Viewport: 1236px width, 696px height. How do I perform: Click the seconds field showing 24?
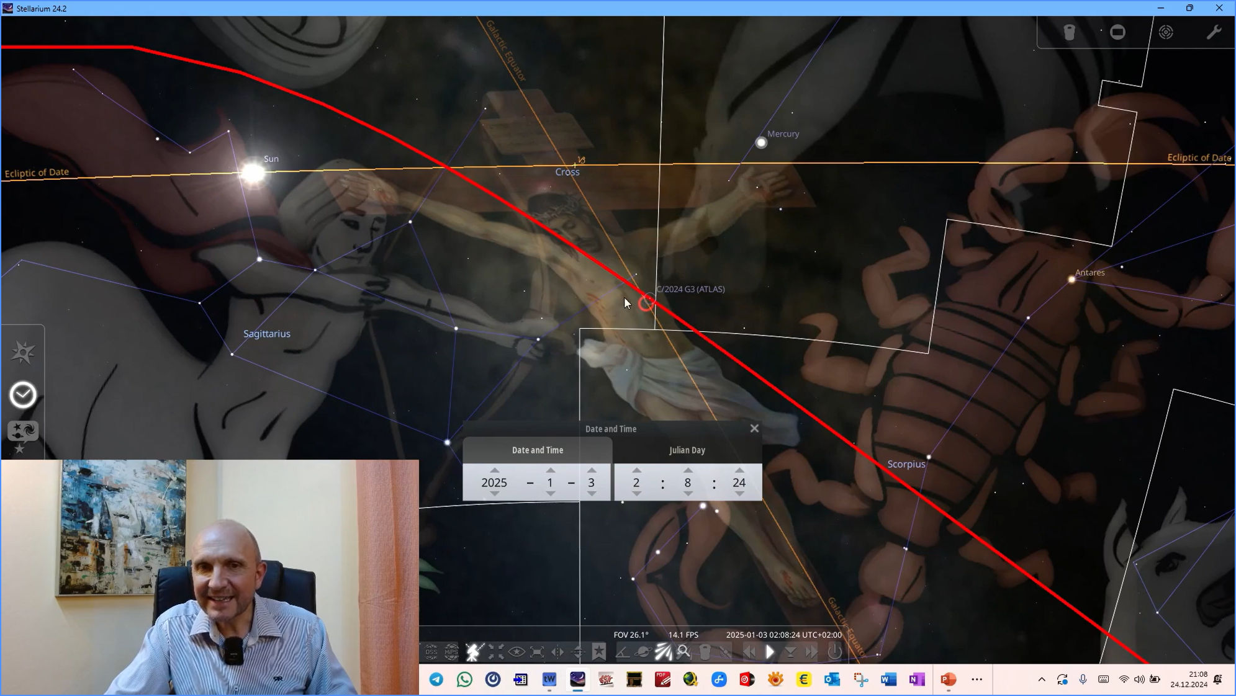point(739,483)
